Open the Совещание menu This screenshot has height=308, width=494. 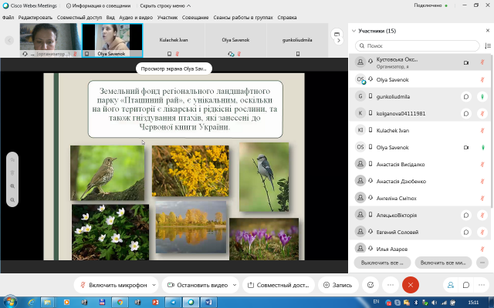click(x=195, y=16)
